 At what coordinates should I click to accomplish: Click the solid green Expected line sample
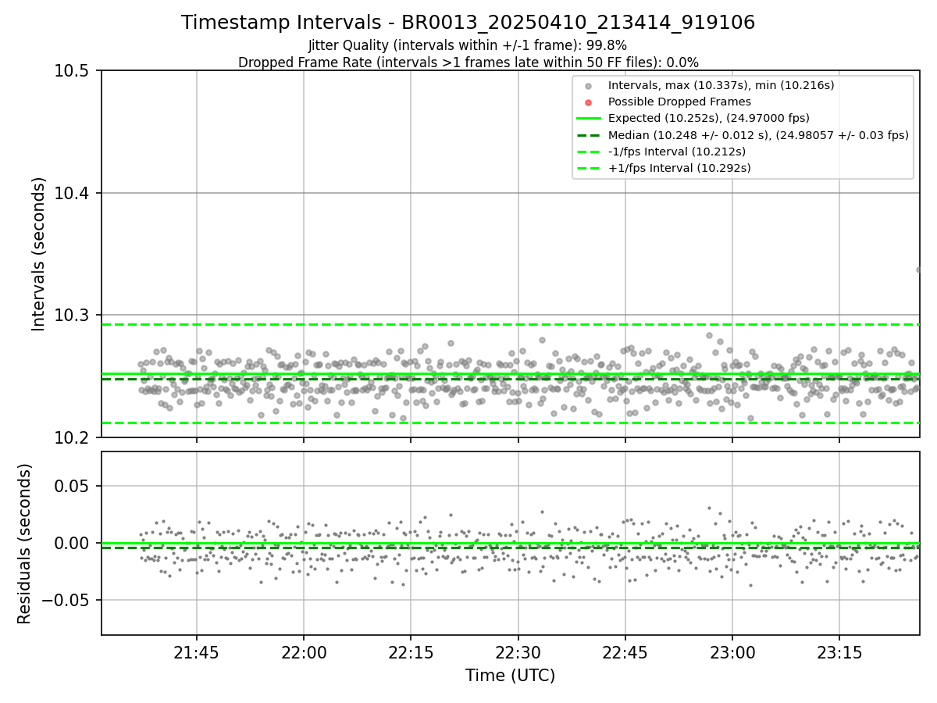tap(589, 119)
